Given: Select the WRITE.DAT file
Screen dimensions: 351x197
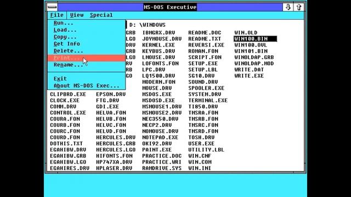Looking at the screenshot, I should tap(249, 69).
